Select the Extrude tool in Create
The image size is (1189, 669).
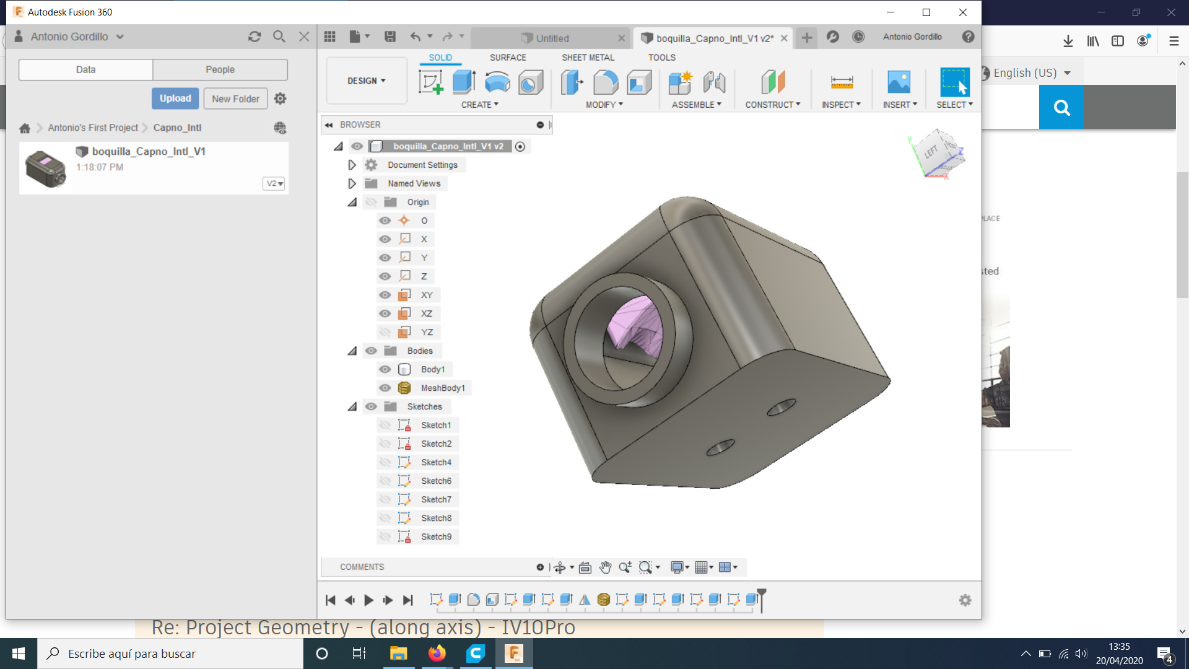click(463, 82)
